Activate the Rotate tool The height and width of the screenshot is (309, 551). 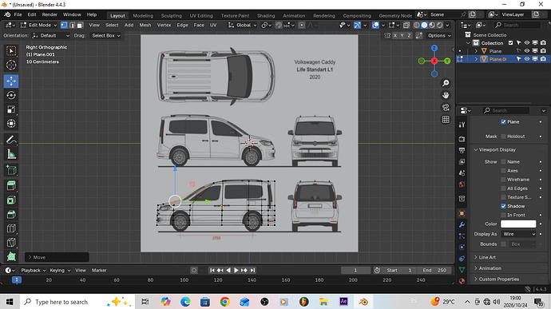click(11, 95)
